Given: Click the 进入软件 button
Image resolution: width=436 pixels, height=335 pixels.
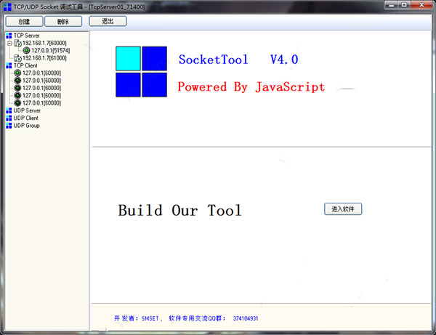Looking at the screenshot, I should click(343, 209).
